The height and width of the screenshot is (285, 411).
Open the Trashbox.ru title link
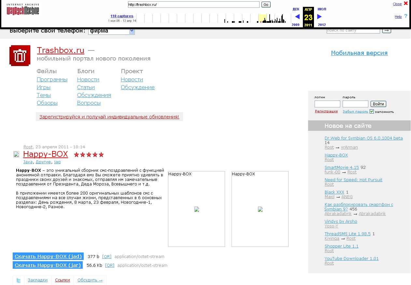(61, 50)
